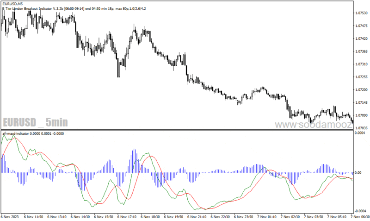Click the 1.07365 price label

361,51
